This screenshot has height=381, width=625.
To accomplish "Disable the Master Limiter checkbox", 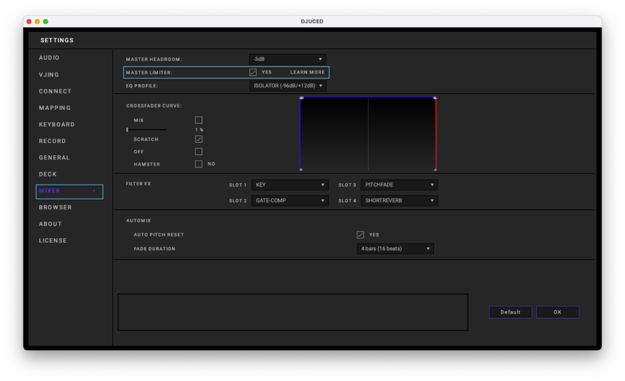I will pos(253,72).
